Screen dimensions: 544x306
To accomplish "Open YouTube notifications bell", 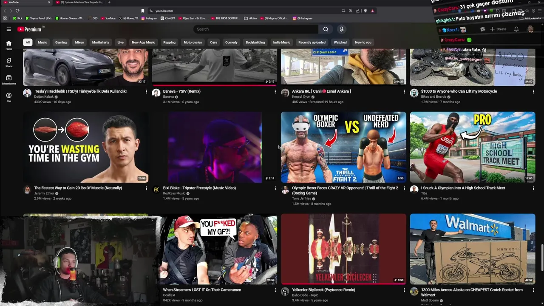I will pyautogui.click(x=516, y=29).
